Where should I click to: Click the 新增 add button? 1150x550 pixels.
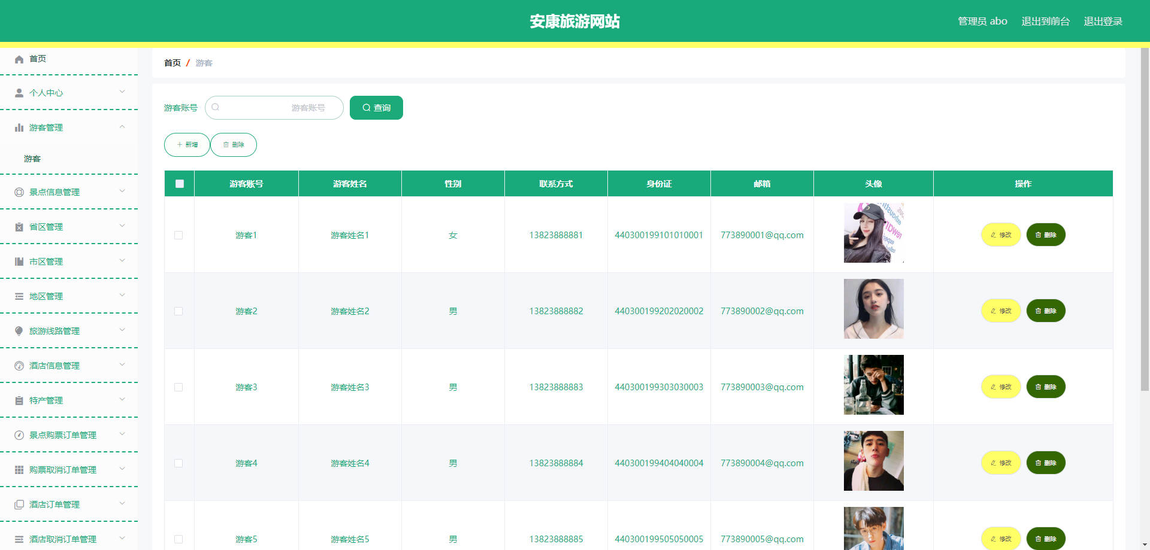[187, 145]
